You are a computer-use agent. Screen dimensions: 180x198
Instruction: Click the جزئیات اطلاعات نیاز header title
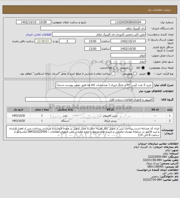tap(159, 10)
